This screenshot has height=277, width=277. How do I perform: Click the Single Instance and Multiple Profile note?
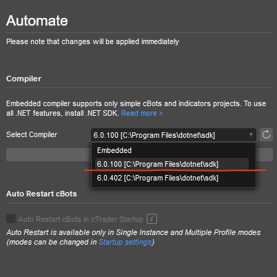pyautogui.click(x=134, y=237)
